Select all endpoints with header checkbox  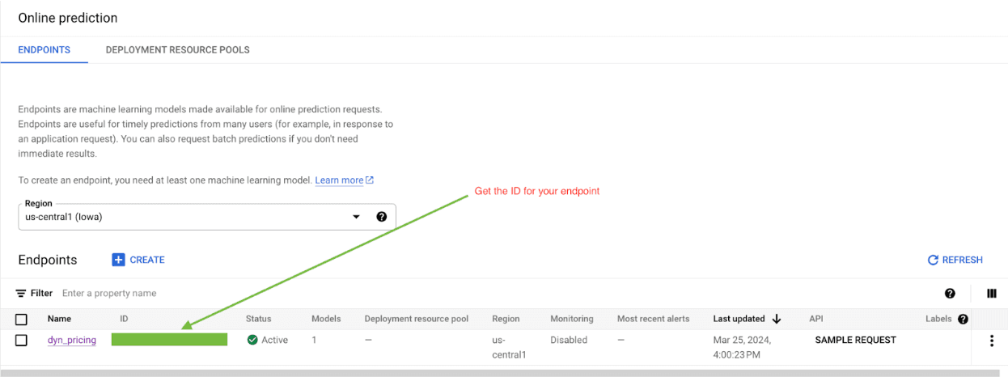pos(22,320)
